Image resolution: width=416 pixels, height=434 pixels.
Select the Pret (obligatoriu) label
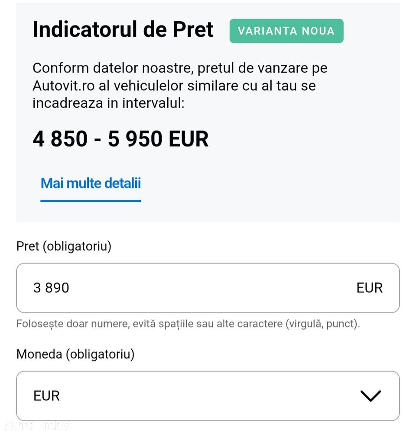64,246
